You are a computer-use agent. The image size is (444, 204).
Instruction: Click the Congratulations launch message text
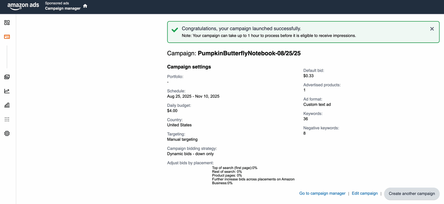(241, 29)
